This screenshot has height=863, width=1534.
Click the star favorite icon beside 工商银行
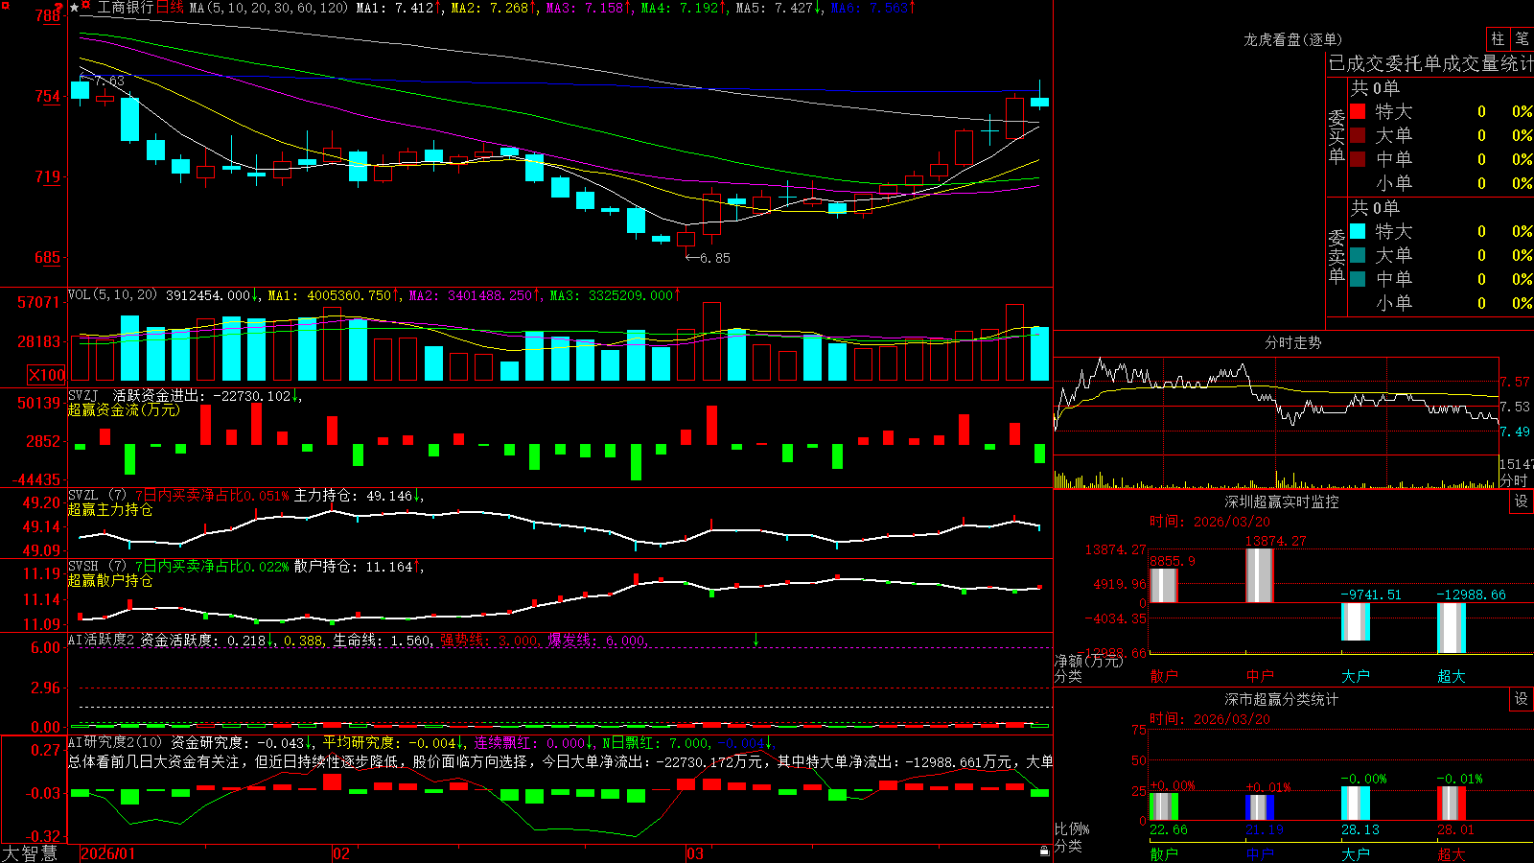tap(74, 8)
